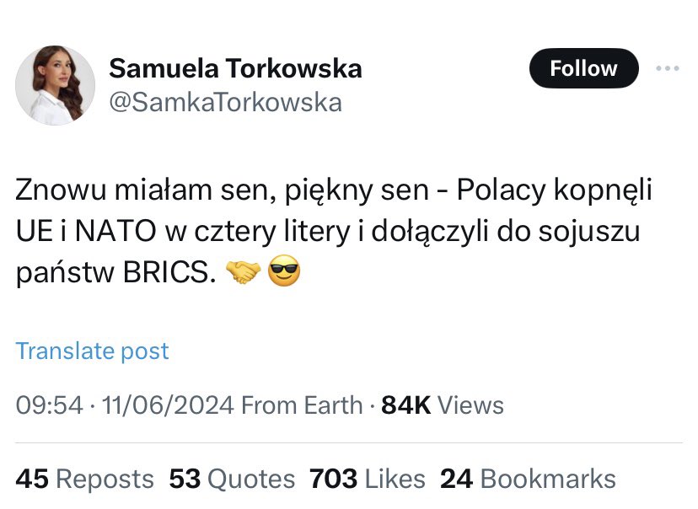
Task: Click the sunglasses face emoji
Action: point(283,273)
